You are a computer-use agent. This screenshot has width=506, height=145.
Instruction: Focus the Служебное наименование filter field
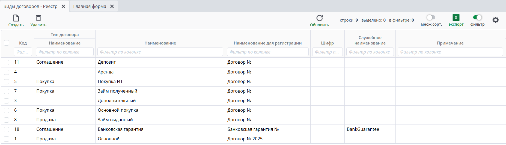(x=370, y=52)
